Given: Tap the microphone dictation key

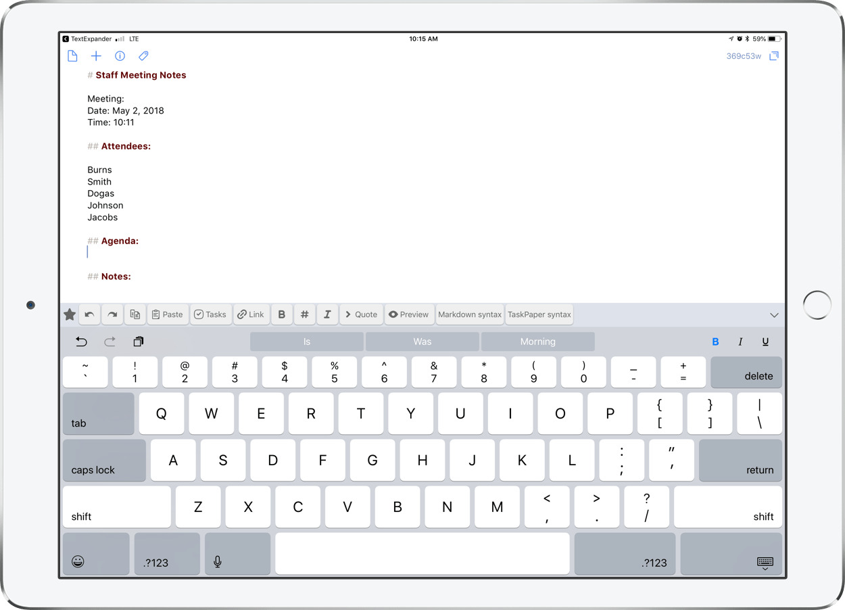Looking at the screenshot, I should tap(218, 561).
